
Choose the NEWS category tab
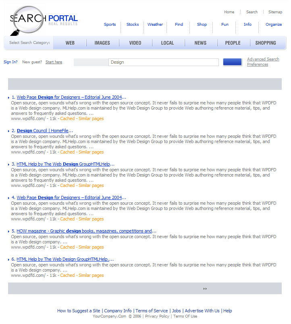pyautogui.click(x=200, y=43)
